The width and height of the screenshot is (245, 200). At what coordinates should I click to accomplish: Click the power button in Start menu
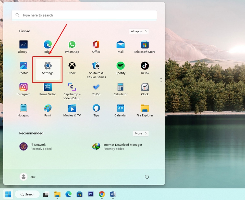point(147,177)
